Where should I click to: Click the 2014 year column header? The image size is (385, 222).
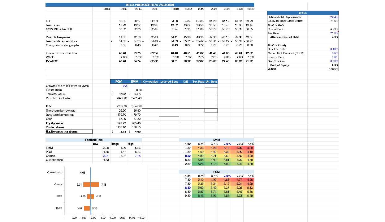(x=106, y=9)
